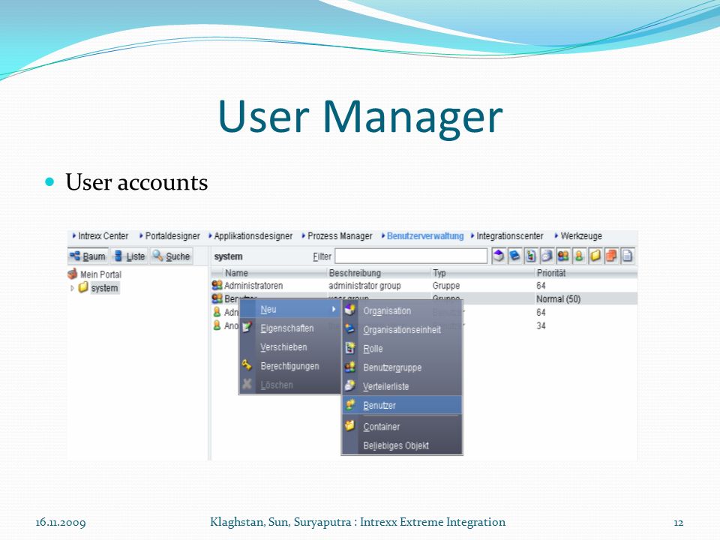
Task: Click the Berechtigungen key icon
Action: 247,365
